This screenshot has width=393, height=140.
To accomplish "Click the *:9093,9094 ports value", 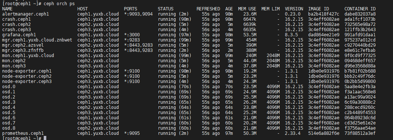I will click(x=139, y=14).
